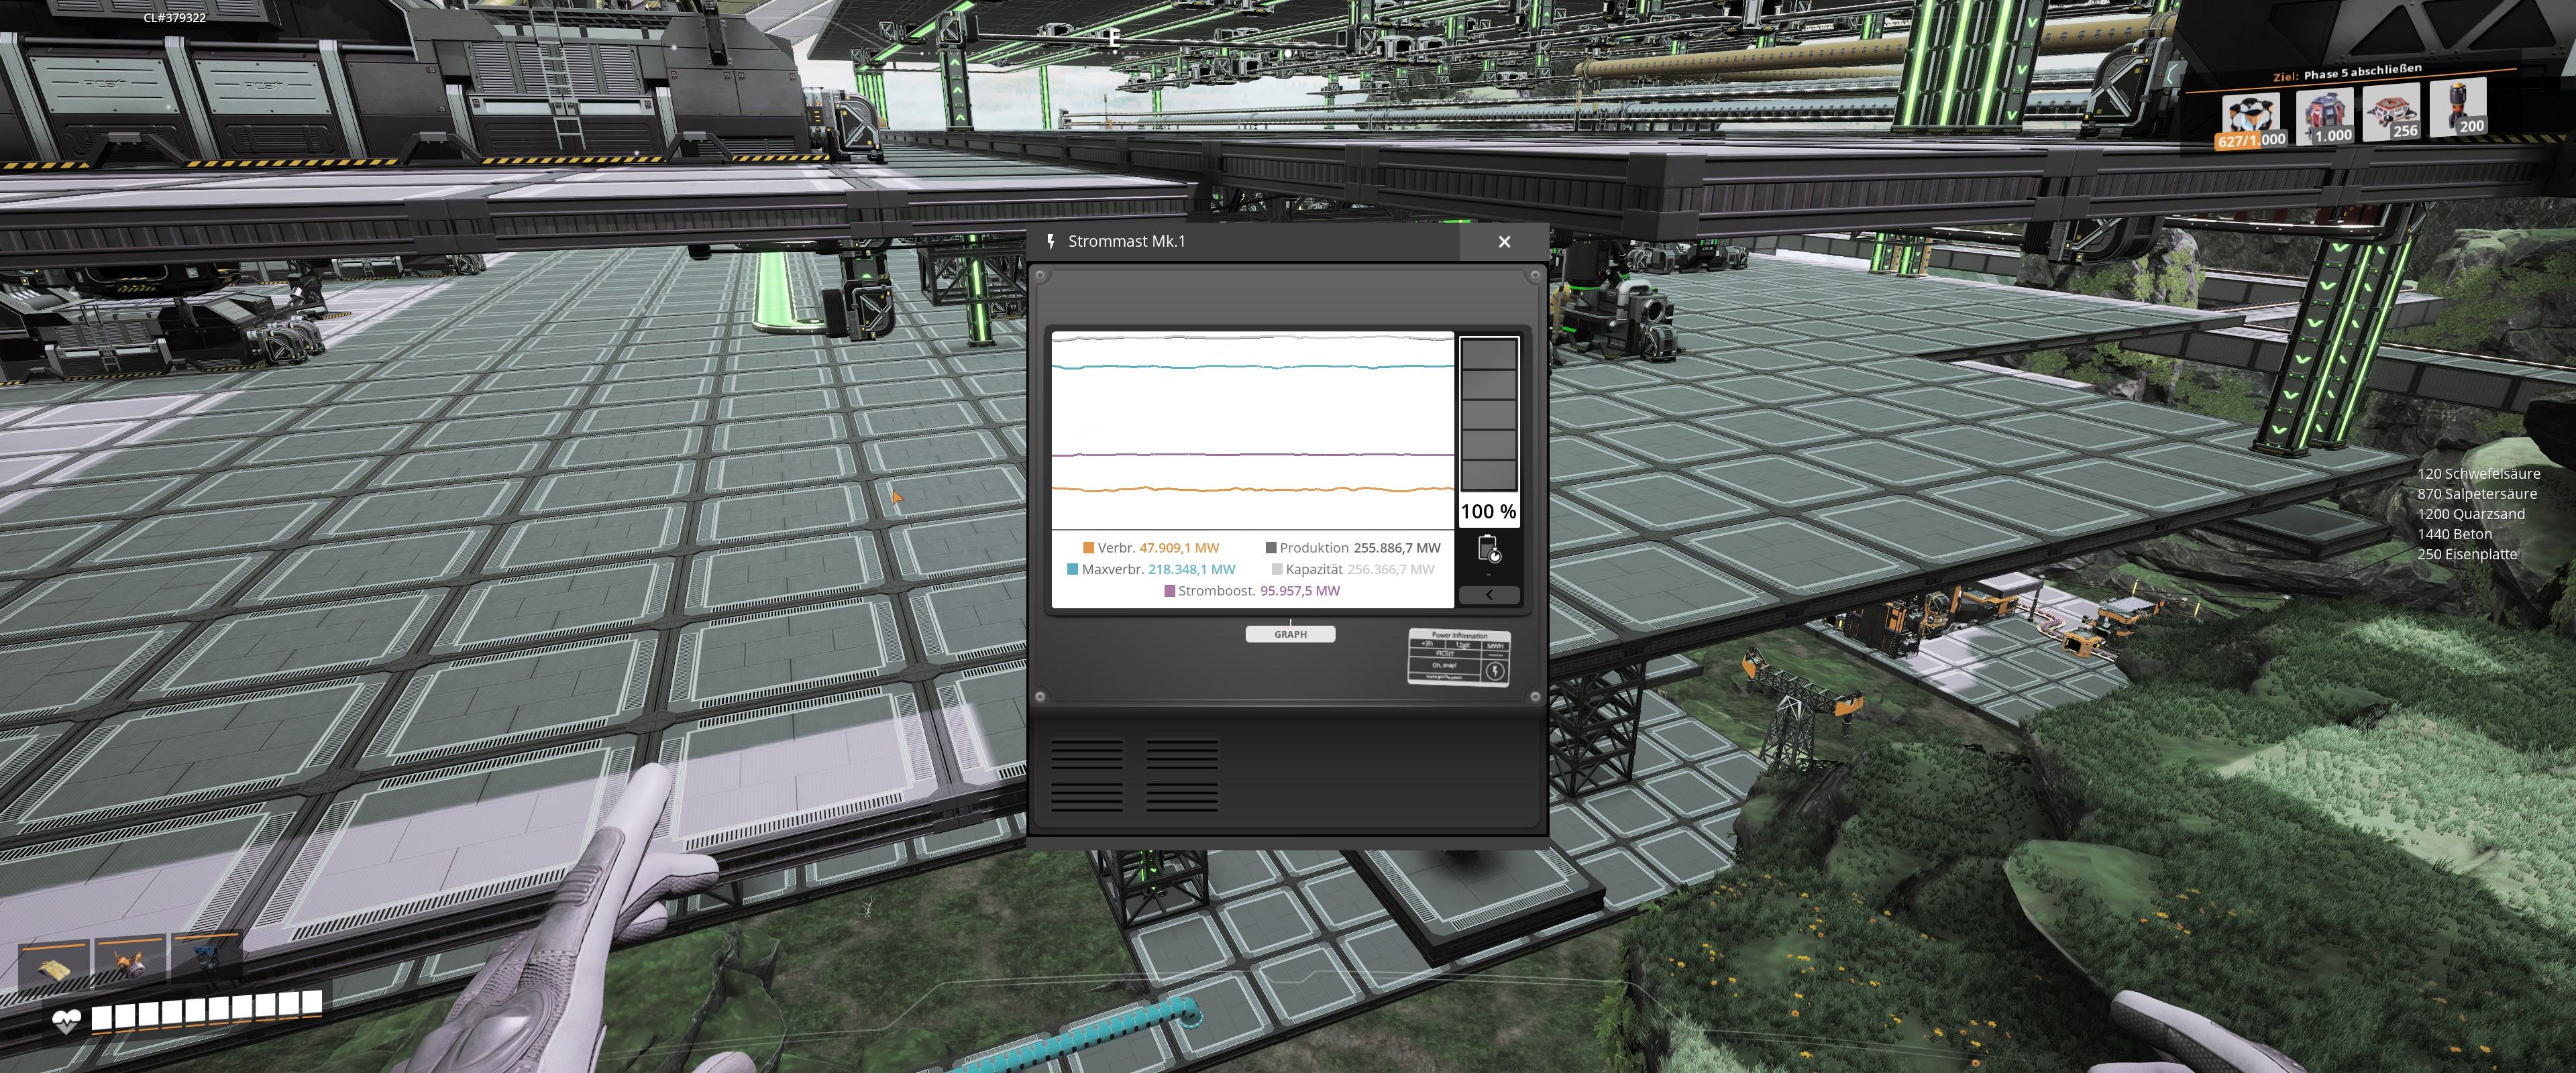Close the Strommast Mk.1 window
Screen dimensions: 2576x1073
coord(1504,242)
